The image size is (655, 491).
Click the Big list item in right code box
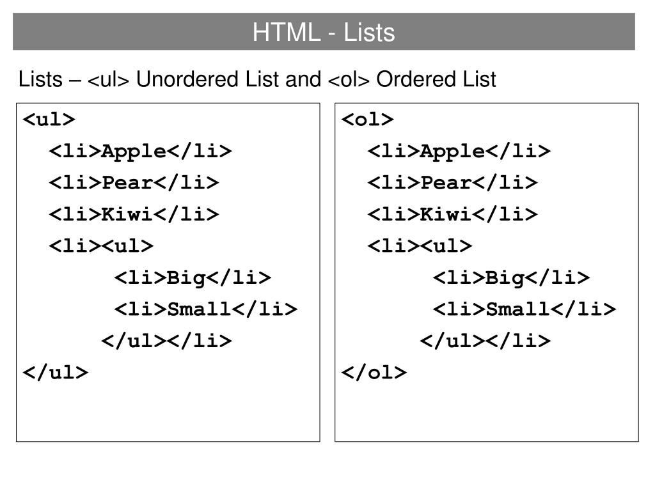(x=511, y=279)
